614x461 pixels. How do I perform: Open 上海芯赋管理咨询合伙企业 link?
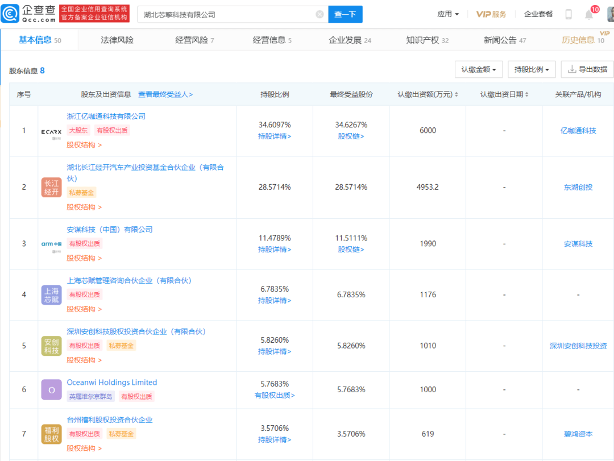click(x=129, y=280)
